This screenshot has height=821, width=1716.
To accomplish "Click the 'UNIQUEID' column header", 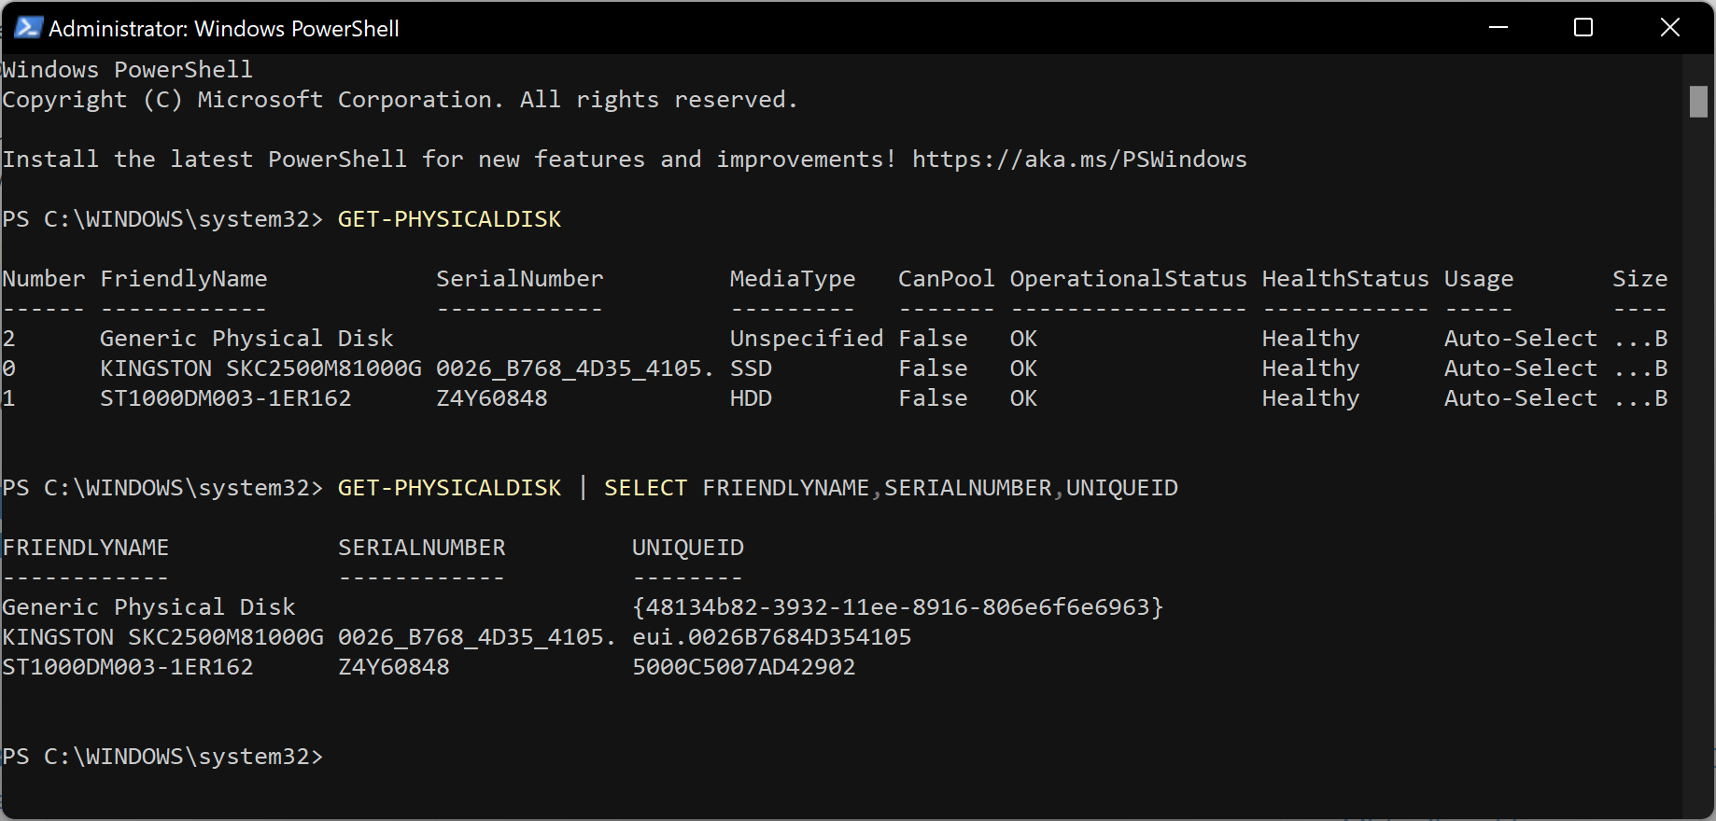I will [688, 548].
